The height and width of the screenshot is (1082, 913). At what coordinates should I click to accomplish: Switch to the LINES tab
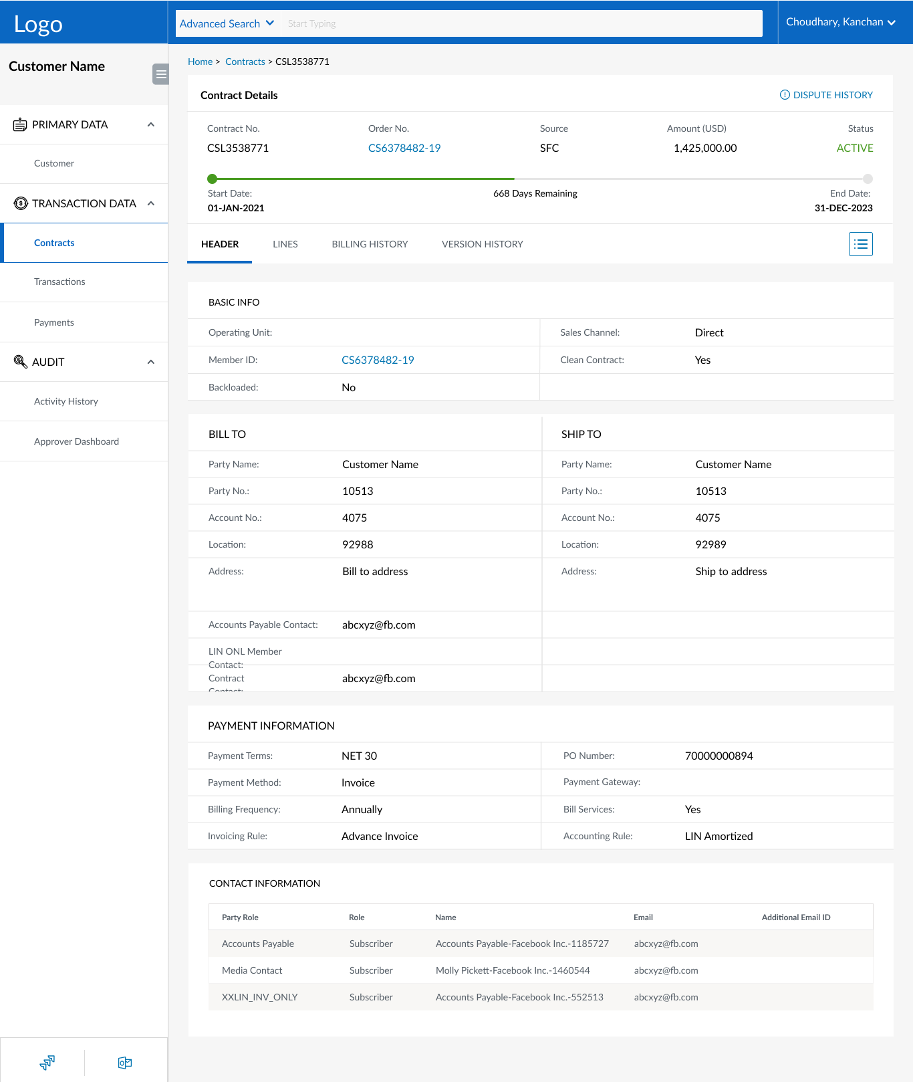point(285,244)
